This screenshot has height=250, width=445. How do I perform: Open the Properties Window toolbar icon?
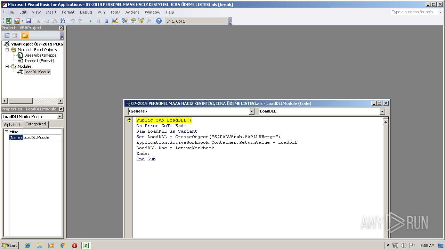(132, 21)
